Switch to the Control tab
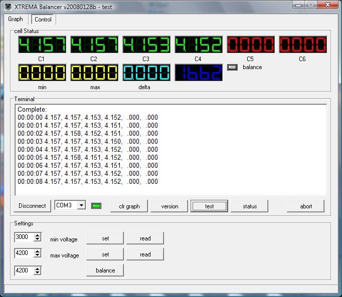The height and width of the screenshot is (297, 342). [43, 20]
